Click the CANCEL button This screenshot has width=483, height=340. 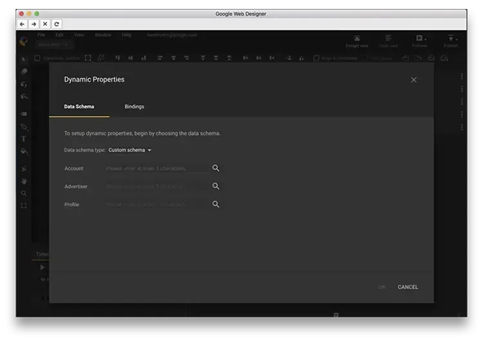(x=408, y=287)
